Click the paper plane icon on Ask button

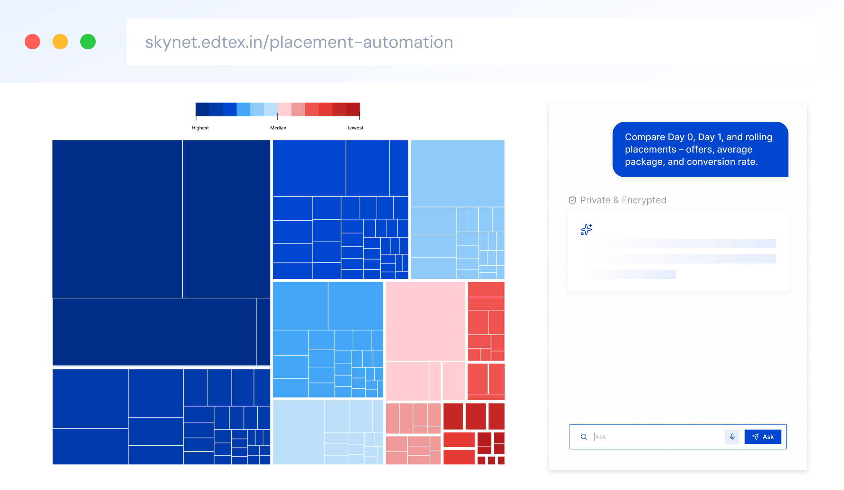[x=755, y=436]
